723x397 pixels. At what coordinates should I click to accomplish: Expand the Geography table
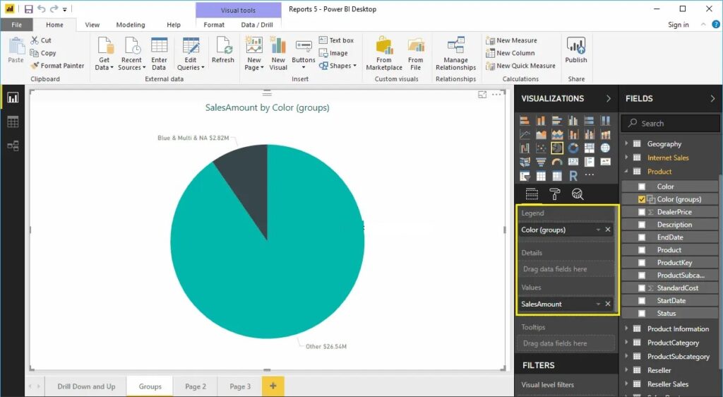(626, 144)
